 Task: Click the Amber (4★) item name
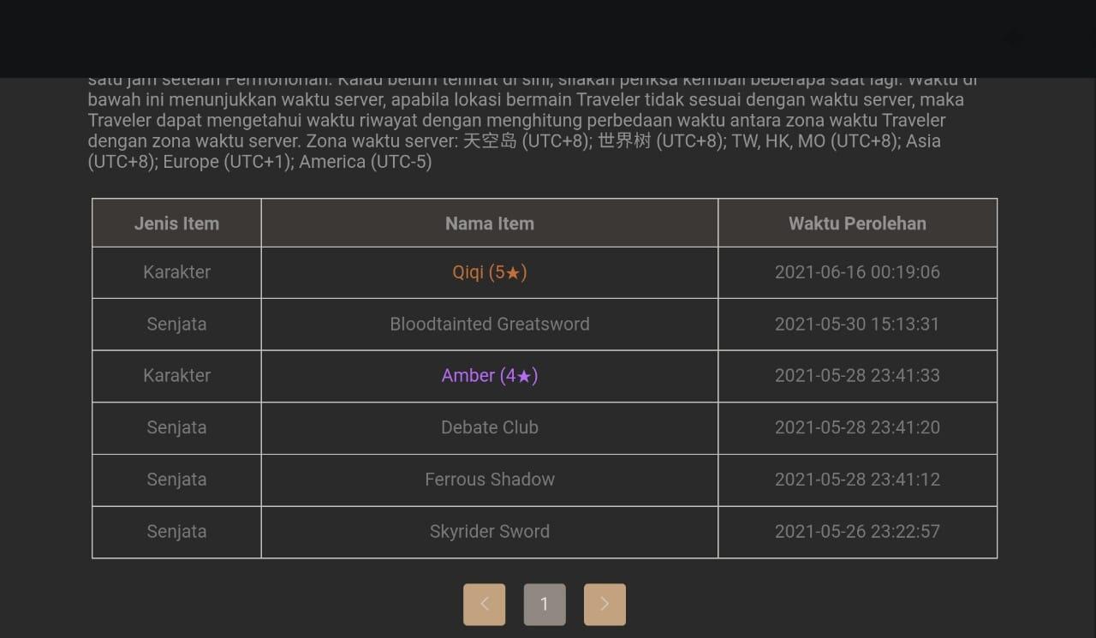[490, 376]
